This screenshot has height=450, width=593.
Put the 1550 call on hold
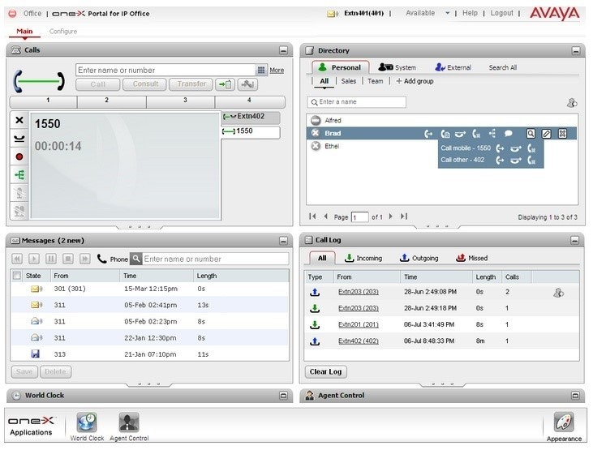pyautogui.click(x=19, y=139)
